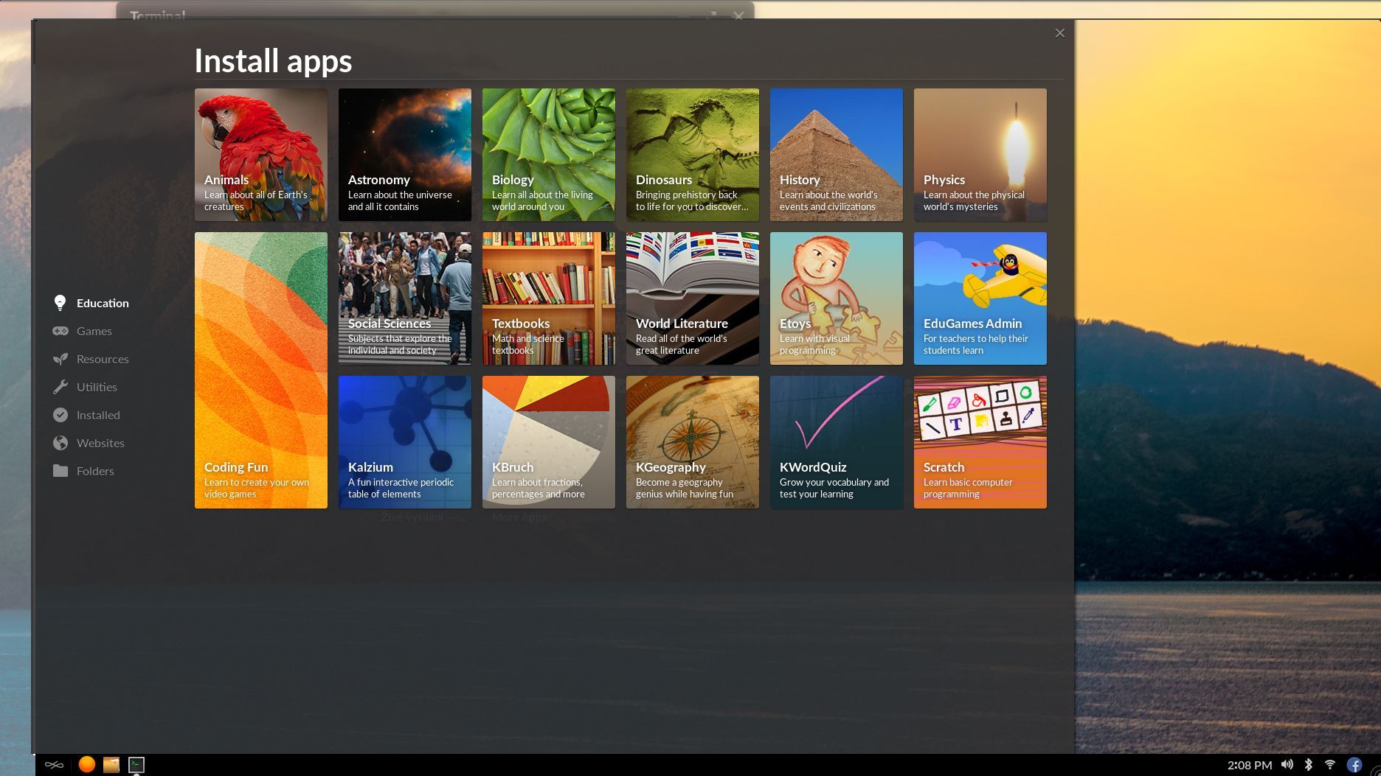Launch the orange browser taskbar icon

click(87, 764)
